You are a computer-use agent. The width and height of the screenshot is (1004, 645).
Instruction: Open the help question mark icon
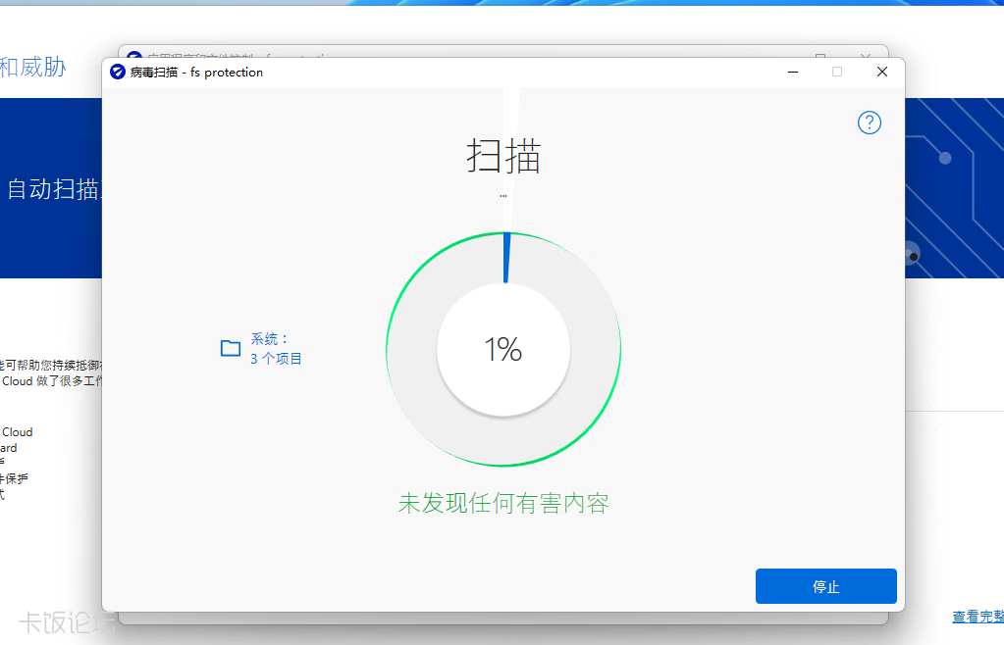coord(869,122)
